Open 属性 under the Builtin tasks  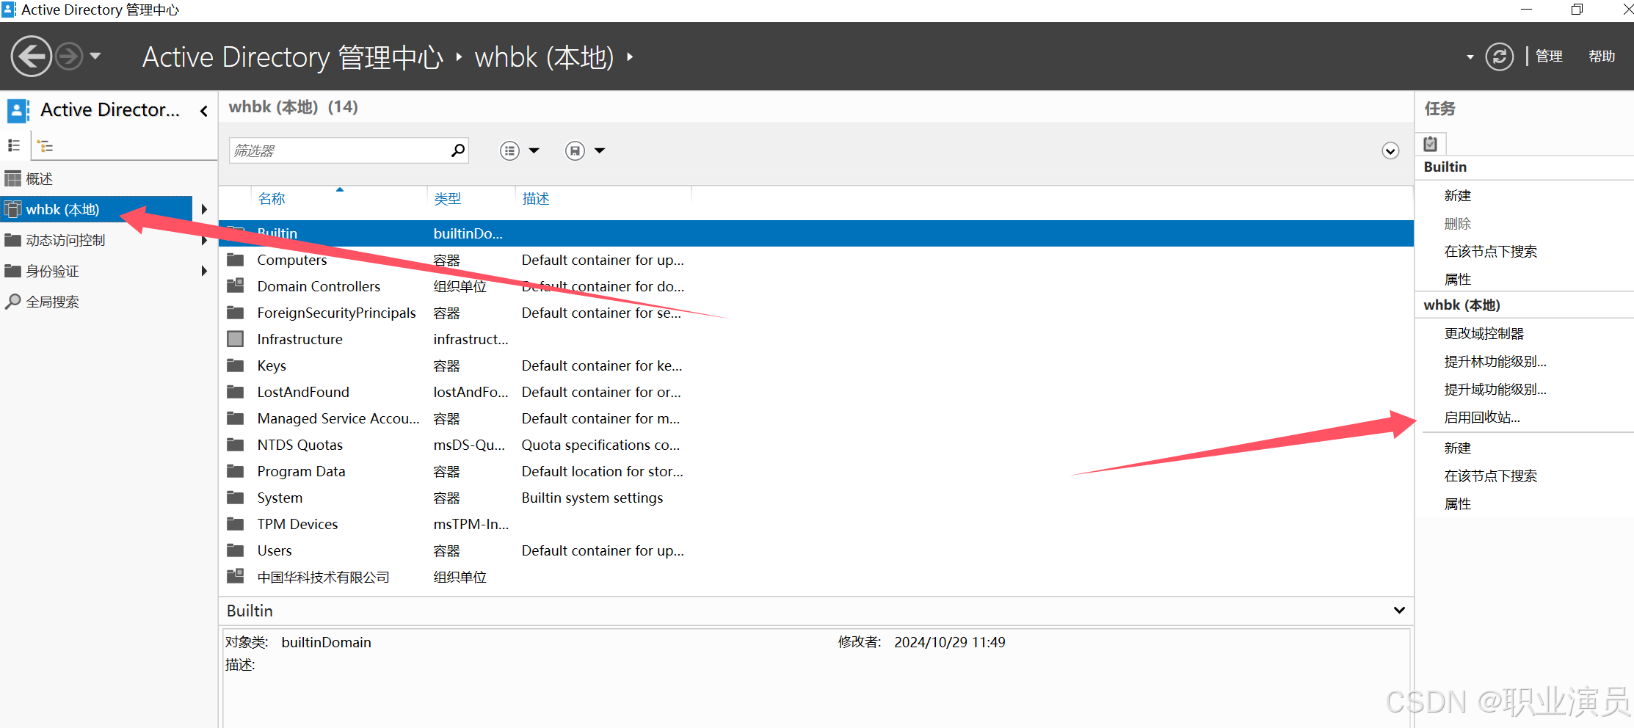click(1458, 280)
